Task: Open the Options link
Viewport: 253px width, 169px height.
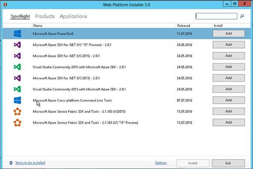Action: point(161,163)
